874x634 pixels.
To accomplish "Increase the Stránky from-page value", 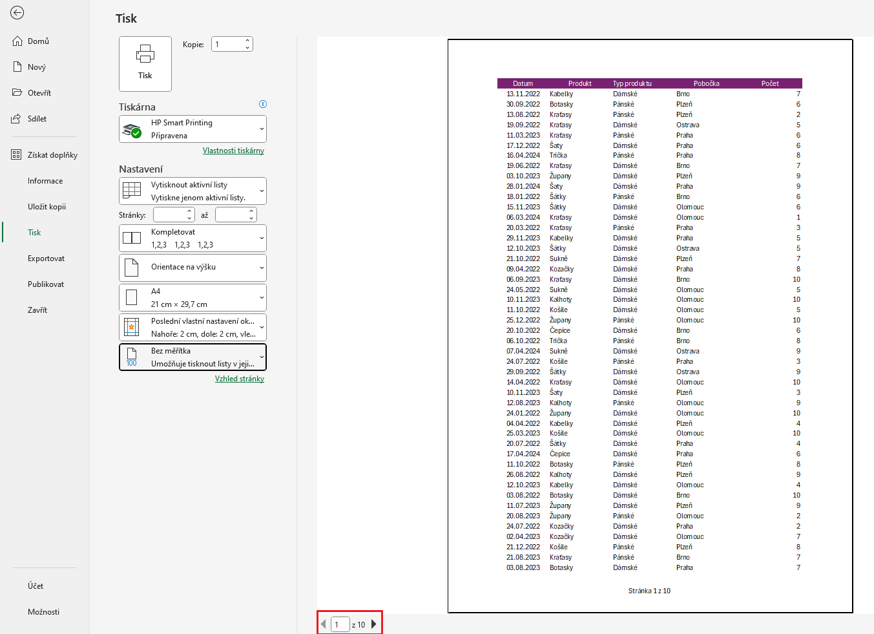I will [x=190, y=211].
